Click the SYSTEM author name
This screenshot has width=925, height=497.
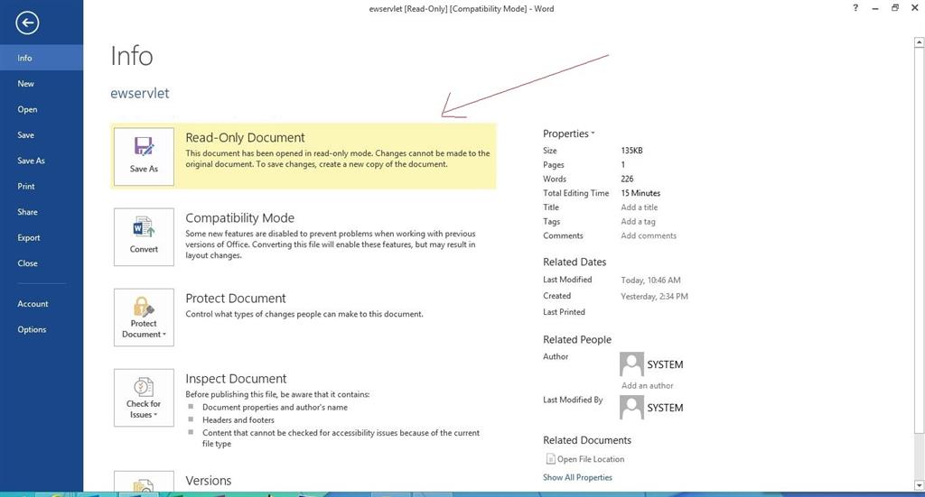click(x=665, y=364)
